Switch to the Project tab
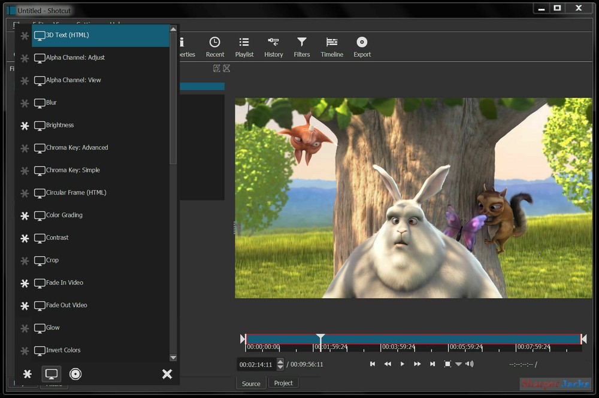The width and height of the screenshot is (599, 398). click(283, 383)
